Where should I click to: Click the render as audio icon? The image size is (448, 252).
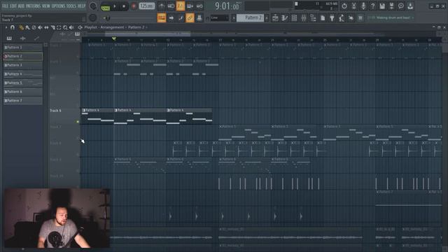click(x=391, y=6)
